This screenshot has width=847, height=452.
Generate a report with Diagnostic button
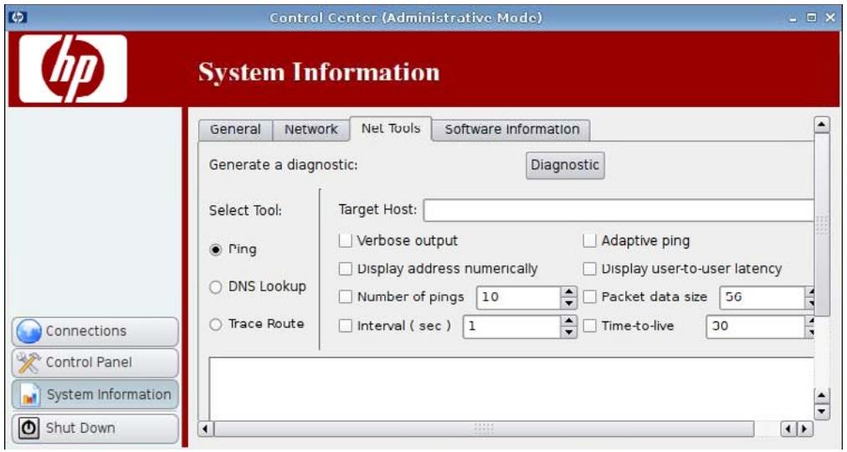pos(565,165)
